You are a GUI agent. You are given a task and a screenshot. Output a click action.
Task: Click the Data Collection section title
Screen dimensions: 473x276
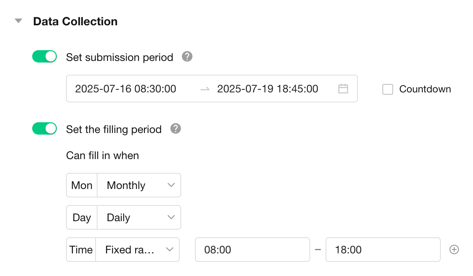pyautogui.click(x=75, y=21)
